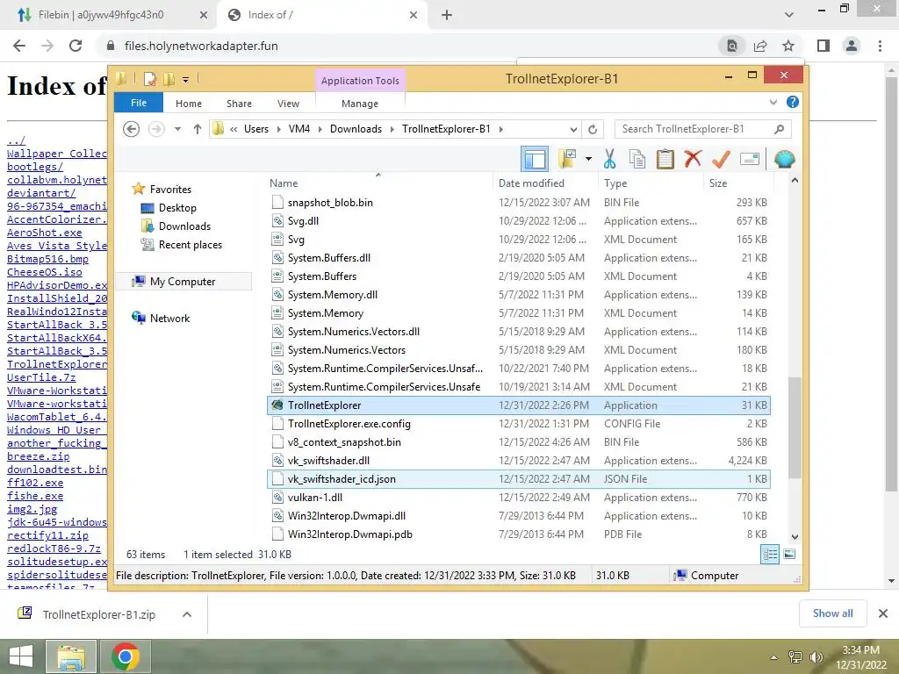
Task: Select vulkan-1.dll file
Action: pos(519,497)
